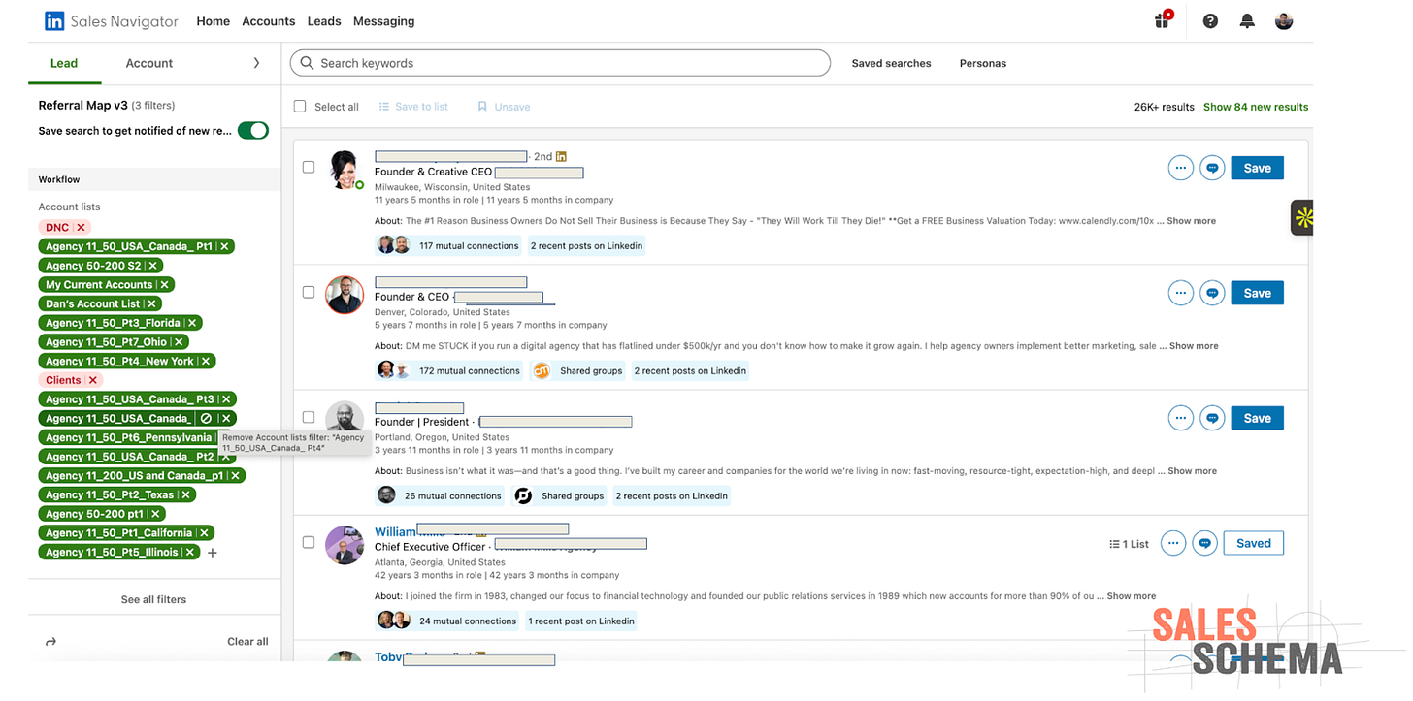Switch to the Lead tab
Viewport: 1413px width, 701px height.
coord(64,63)
